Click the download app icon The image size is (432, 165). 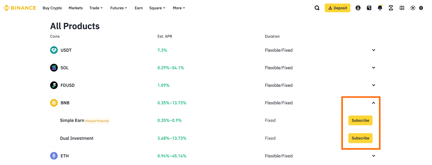click(391, 8)
